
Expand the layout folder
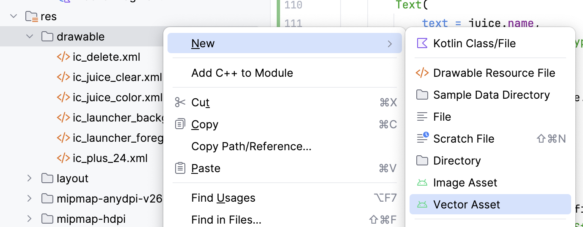[30, 178]
